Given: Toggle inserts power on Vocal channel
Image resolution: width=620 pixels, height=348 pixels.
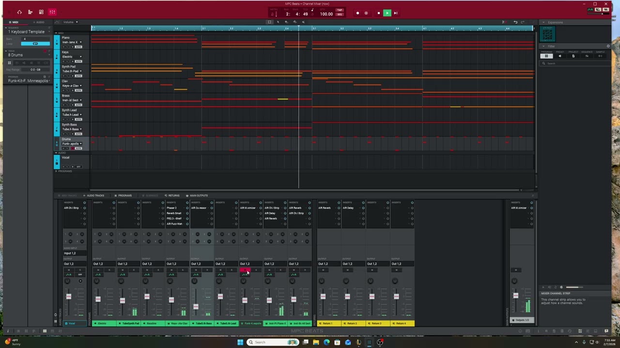Looking at the screenshot, I should pyautogui.click(x=84, y=203).
